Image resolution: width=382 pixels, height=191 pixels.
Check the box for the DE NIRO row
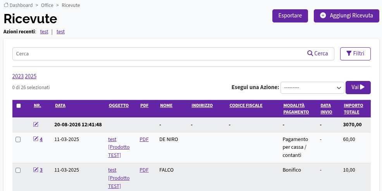tap(18, 139)
